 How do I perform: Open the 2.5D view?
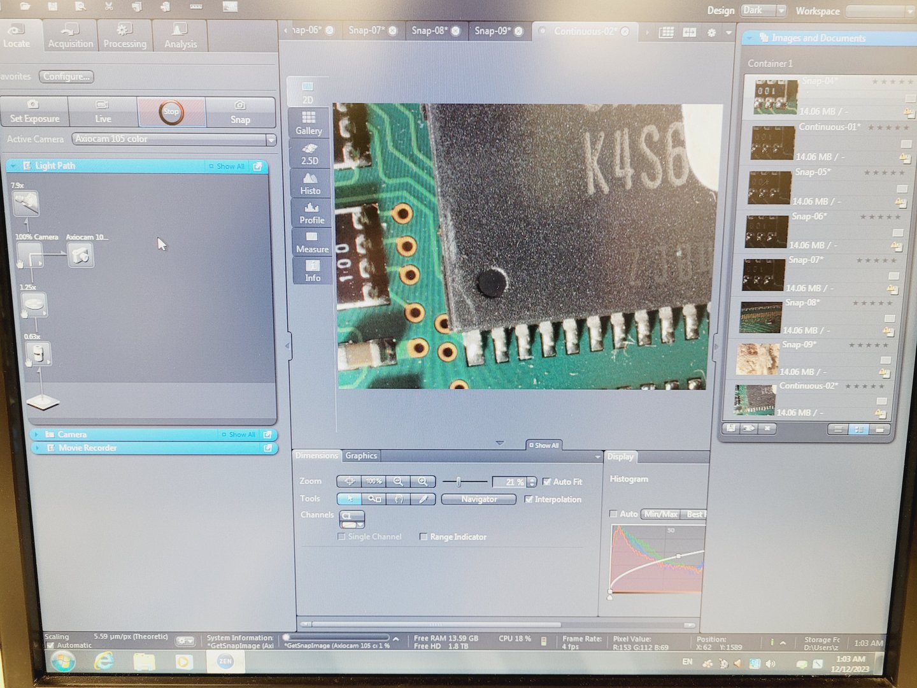coord(310,153)
